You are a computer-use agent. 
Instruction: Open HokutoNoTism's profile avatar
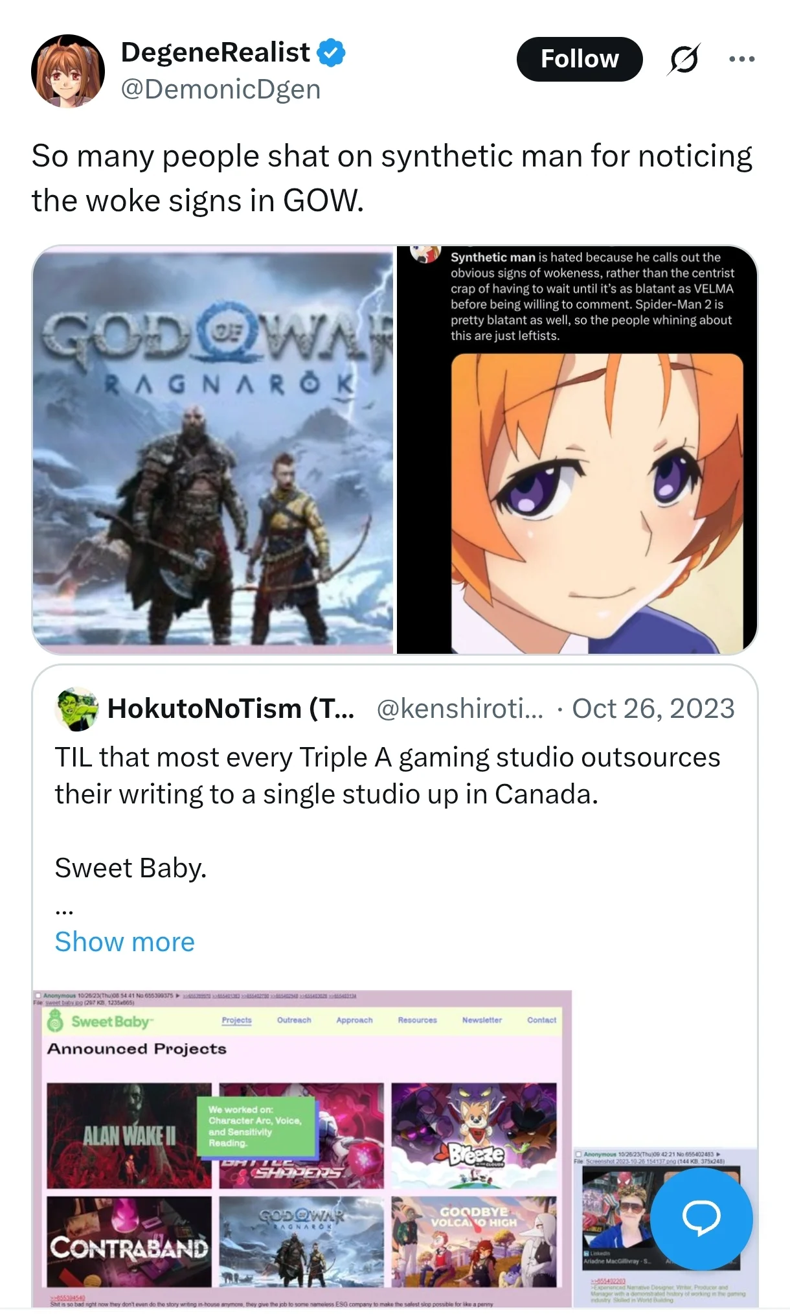(76, 709)
